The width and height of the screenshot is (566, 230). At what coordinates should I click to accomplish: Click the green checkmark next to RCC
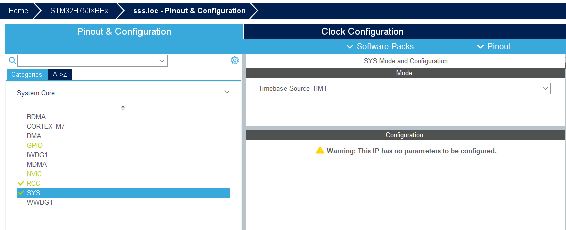(x=21, y=183)
